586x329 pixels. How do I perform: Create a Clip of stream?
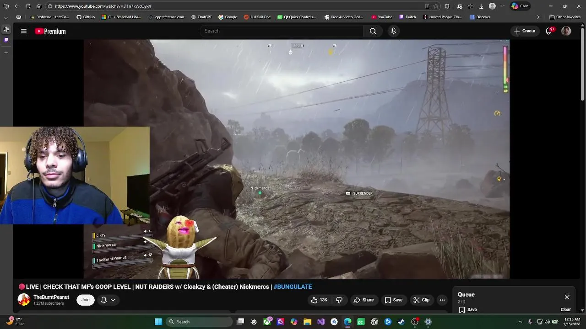tap(421, 300)
